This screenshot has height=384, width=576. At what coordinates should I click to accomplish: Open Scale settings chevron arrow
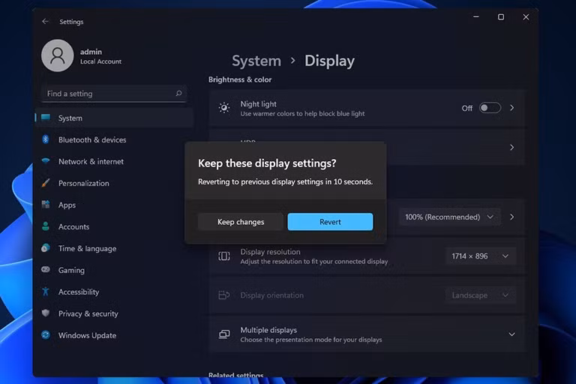511,217
